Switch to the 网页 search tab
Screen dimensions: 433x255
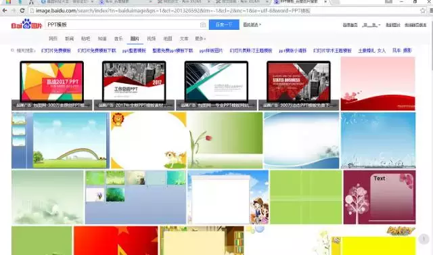53,39
